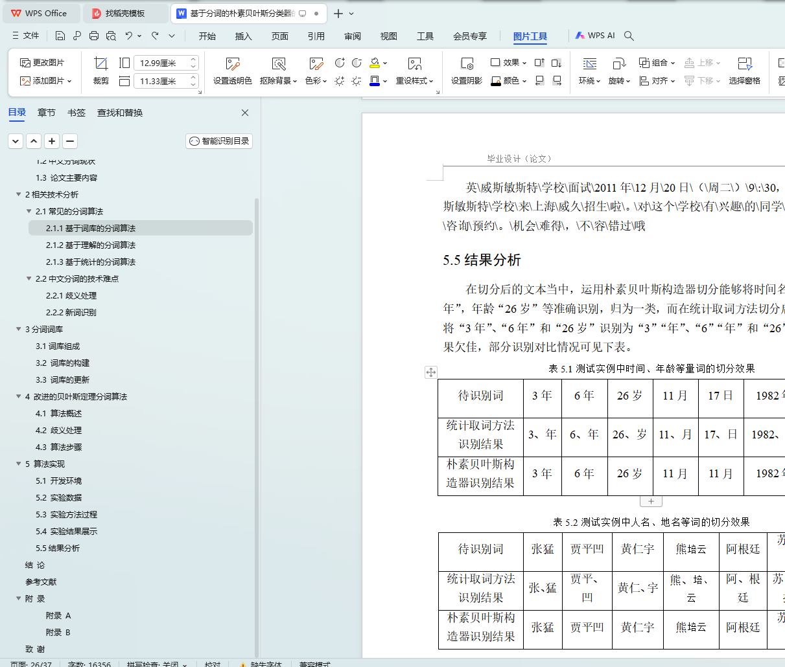785x667 pixels.
Task: Open 查找和替换 tab in navigation pane
Action: pyautogui.click(x=120, y=113)
